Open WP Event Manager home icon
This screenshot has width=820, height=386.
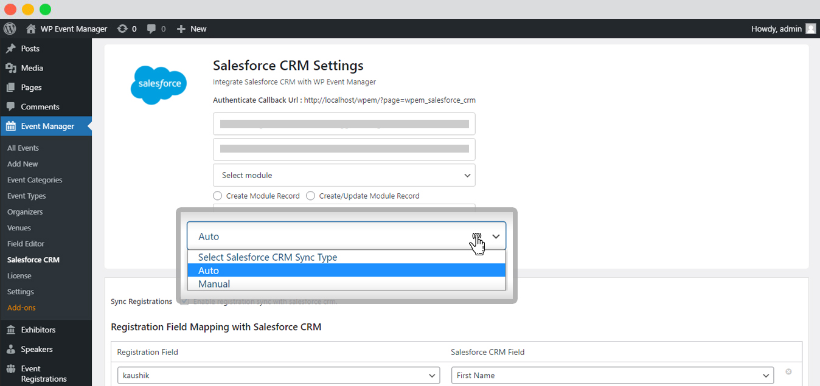pos(31,29)
